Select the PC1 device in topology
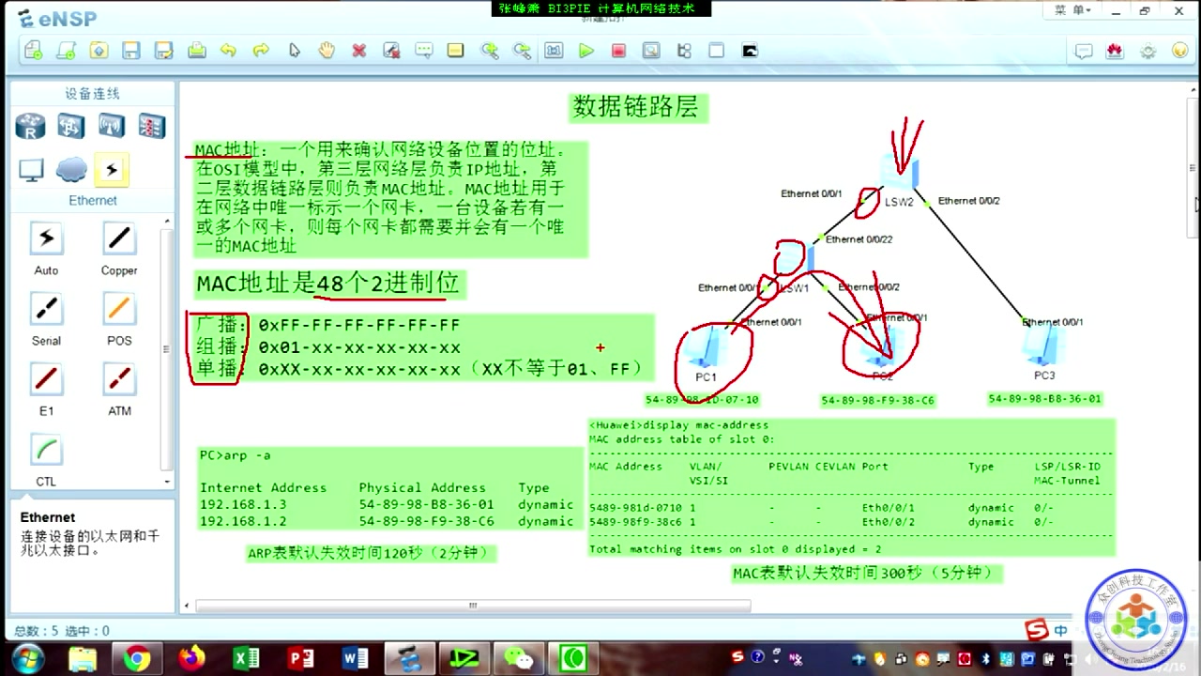This screenshot has width=1201, height=676. [x=707, y=349]
